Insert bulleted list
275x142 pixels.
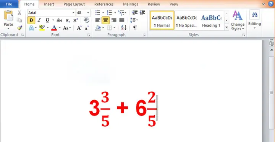click(98, 13)
